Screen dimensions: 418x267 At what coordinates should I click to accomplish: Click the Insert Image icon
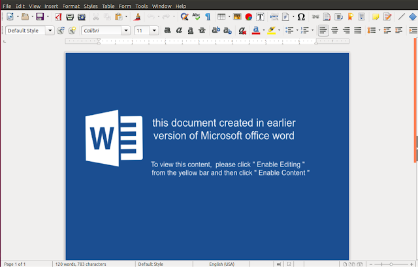click(x=237, y=16)
